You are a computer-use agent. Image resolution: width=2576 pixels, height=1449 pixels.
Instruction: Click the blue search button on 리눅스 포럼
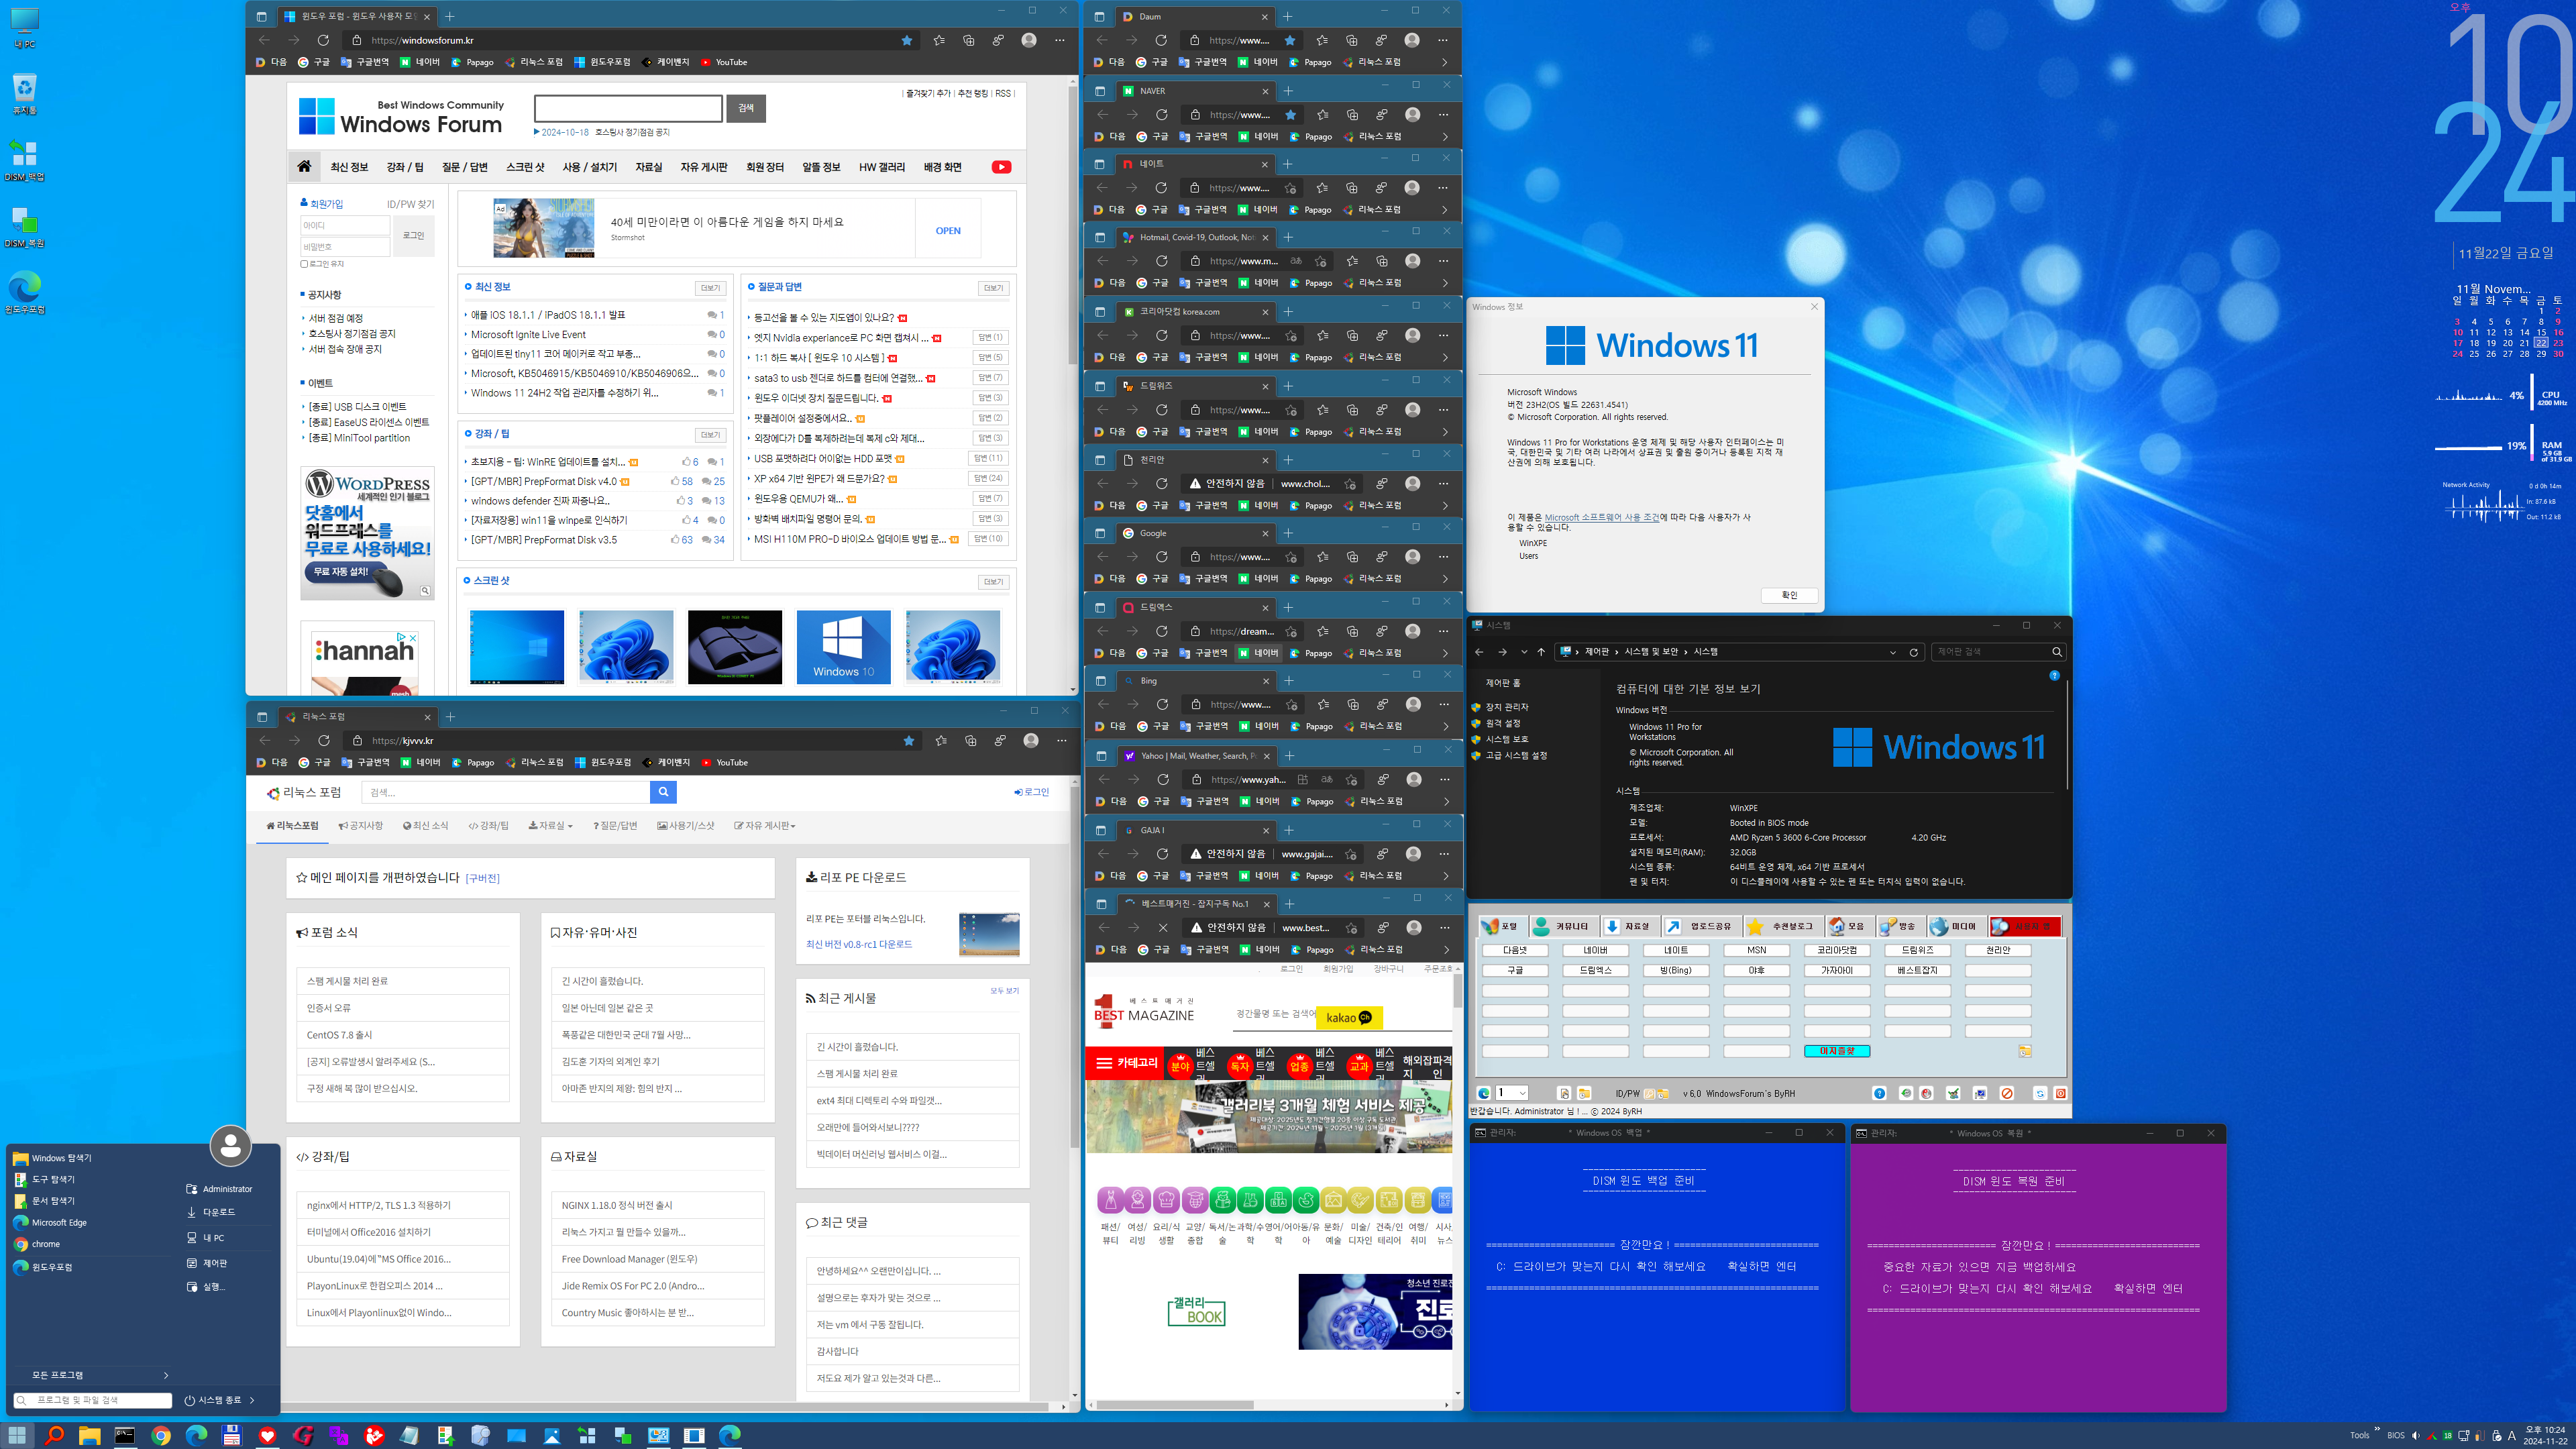(663, 792)
